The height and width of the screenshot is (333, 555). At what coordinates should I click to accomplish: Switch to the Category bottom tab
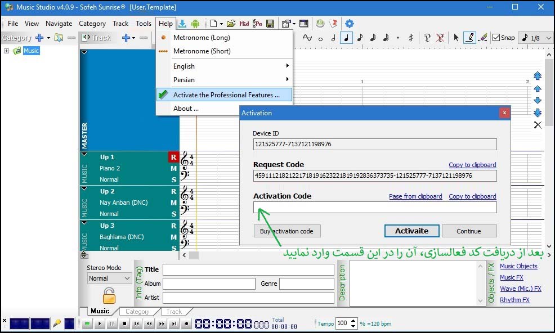137,312
